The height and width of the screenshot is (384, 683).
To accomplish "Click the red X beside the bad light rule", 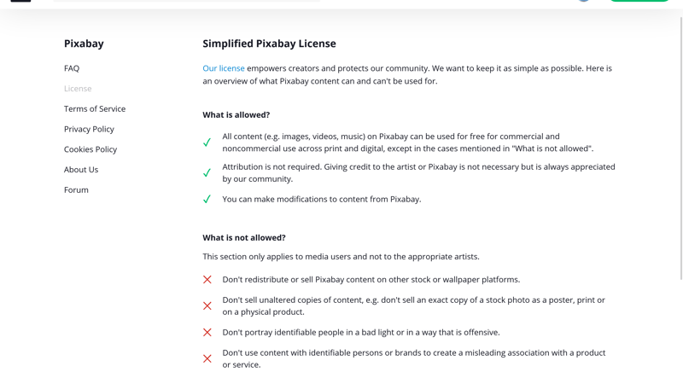I will coord(207,333).
